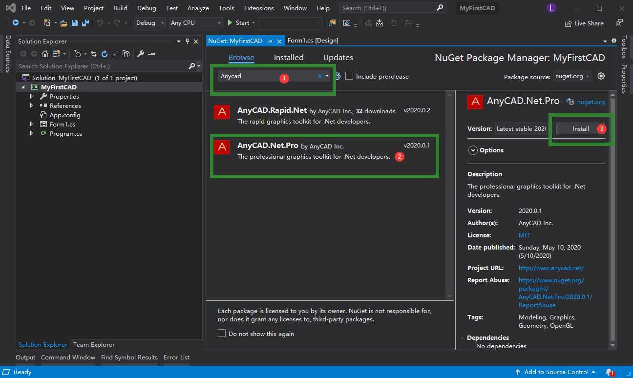Image resolution: width=633 pixels, height=378 pixels.
Task: Check the Do not show this again box
Action: click(x=222, y=333)
